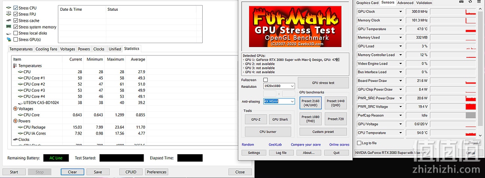Open the Board Power Draw sensor dropdown arrow
Image resolution: width=485 pixels, height=178 pixels.
[401, 81]
